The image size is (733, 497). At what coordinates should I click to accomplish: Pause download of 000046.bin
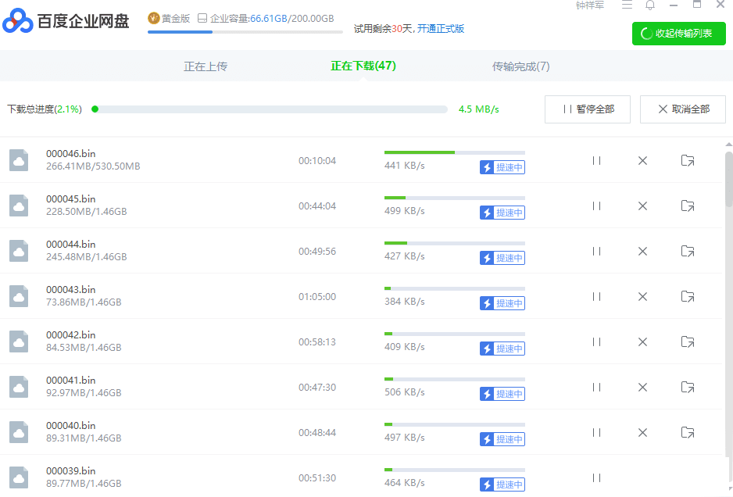pos(596,161)
